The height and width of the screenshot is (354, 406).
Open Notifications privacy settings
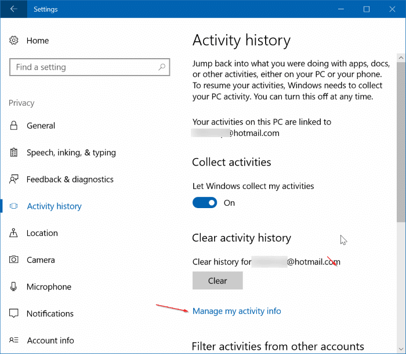(50, 313)
